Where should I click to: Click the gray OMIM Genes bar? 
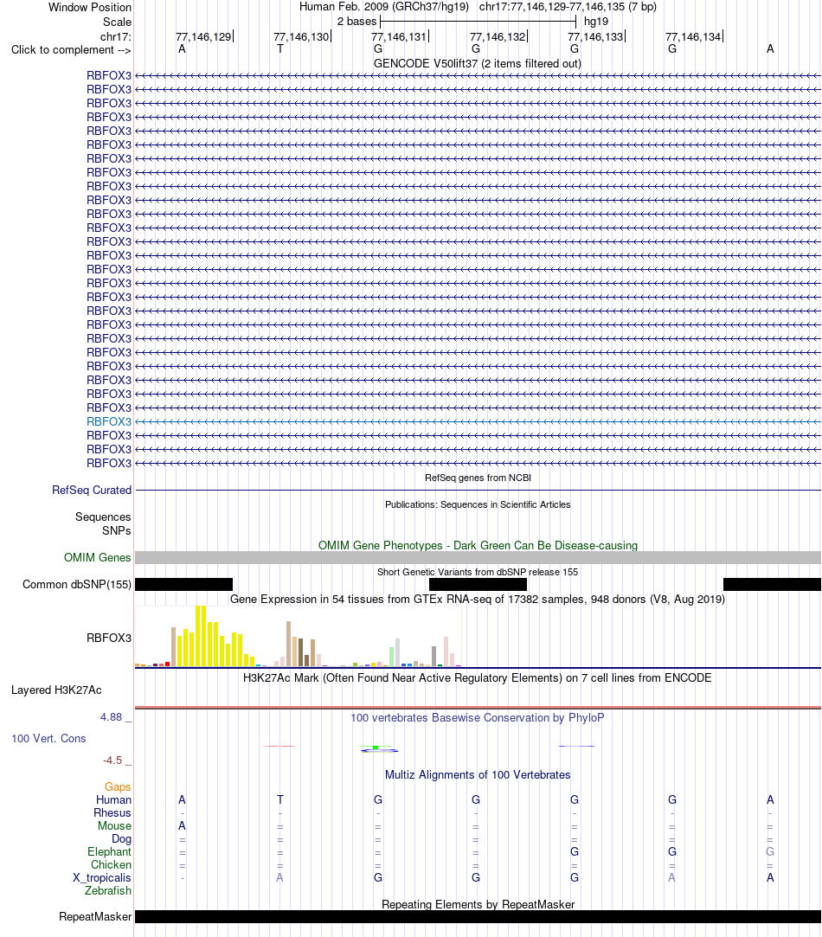(478, 557)
